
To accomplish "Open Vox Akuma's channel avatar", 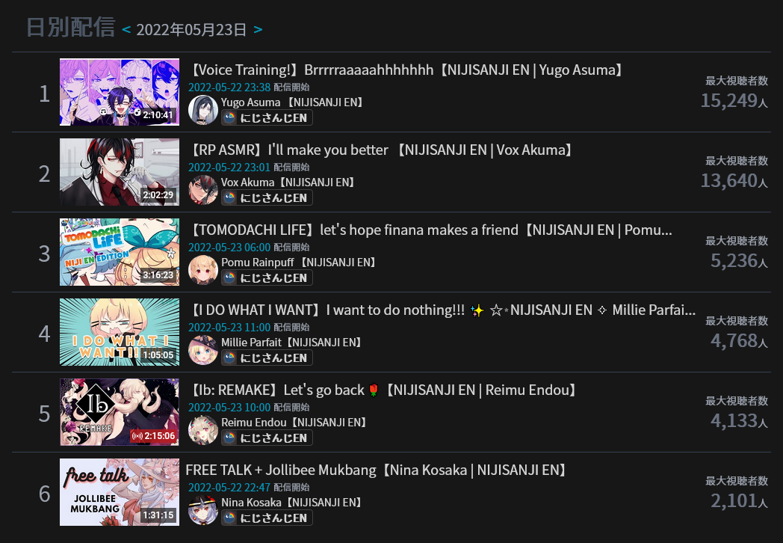I will tap(203, 189).
